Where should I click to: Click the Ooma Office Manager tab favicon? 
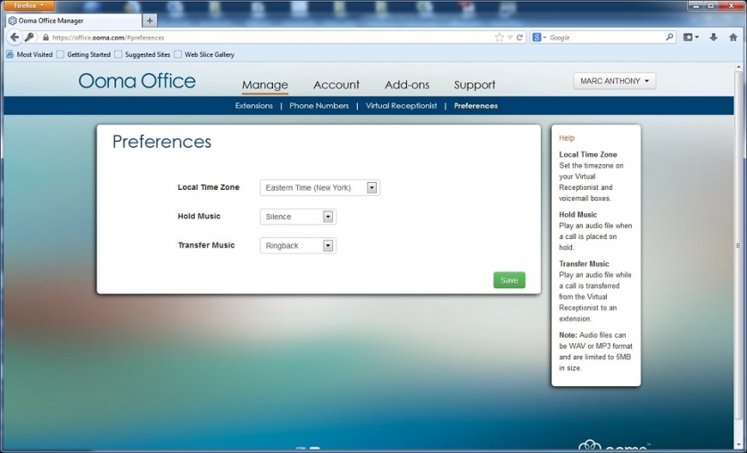click(12, 21)
